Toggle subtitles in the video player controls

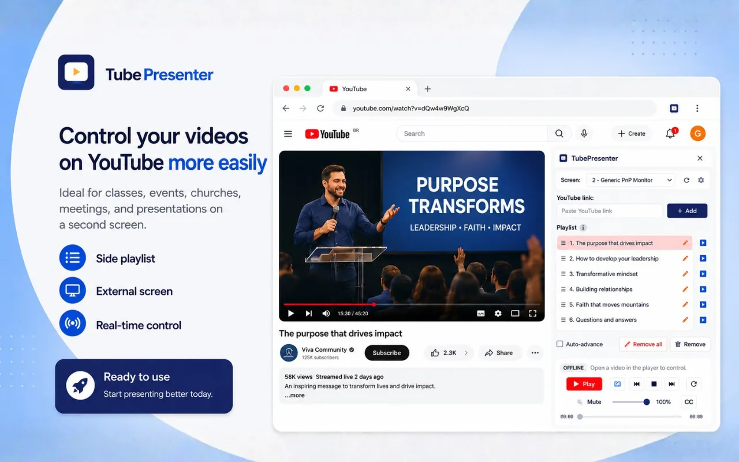tap(481, 314)
